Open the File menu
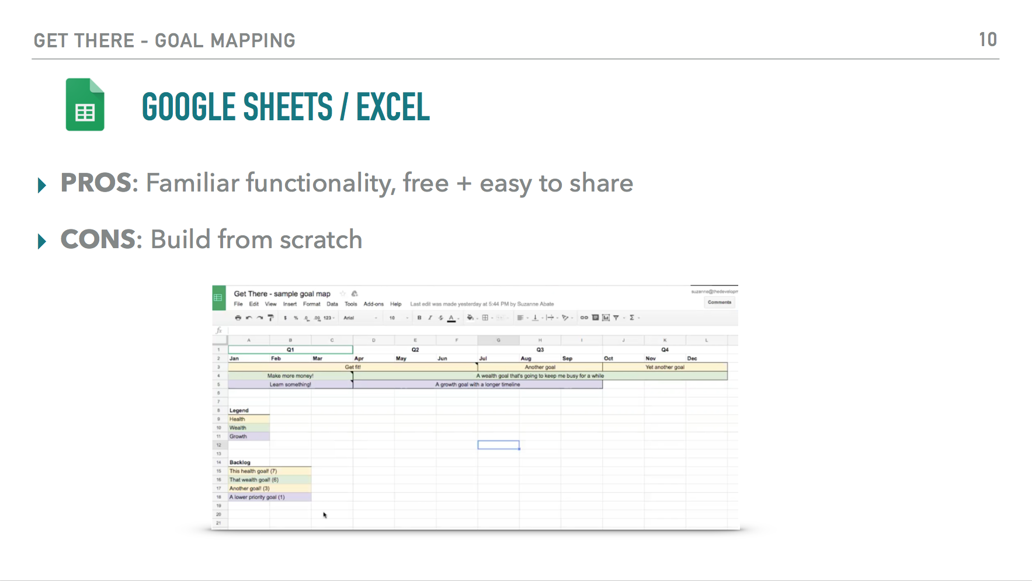The height and width of the screenshot is (581, 1032). (x=238, y=304)
